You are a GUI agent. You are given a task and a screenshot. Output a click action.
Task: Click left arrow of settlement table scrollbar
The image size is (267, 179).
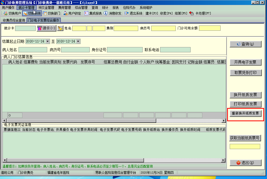coord(4,120)
